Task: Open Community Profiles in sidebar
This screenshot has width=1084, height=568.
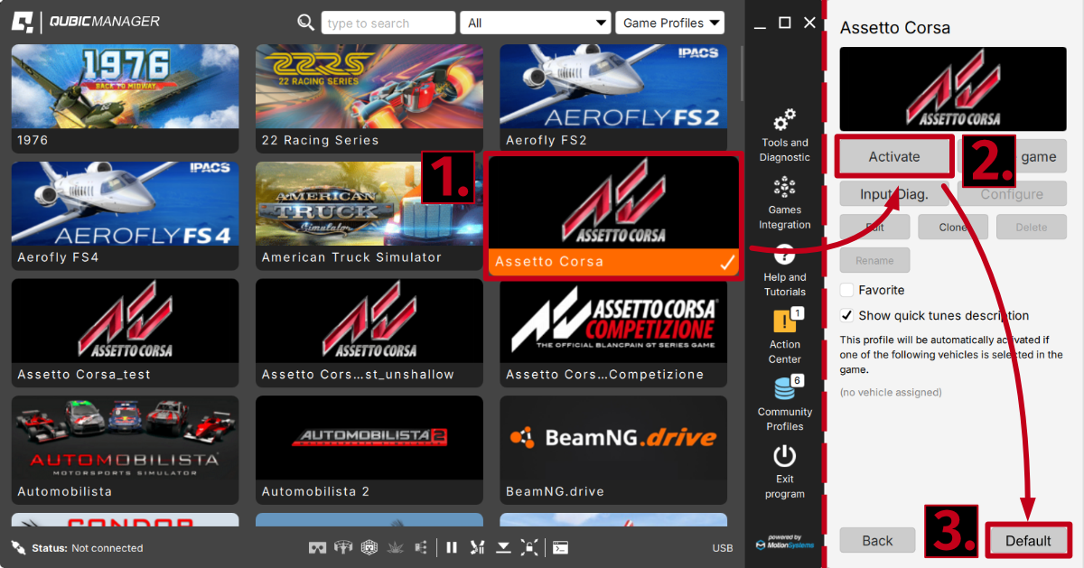Action: pyautogui.click(x=784, y=403)
